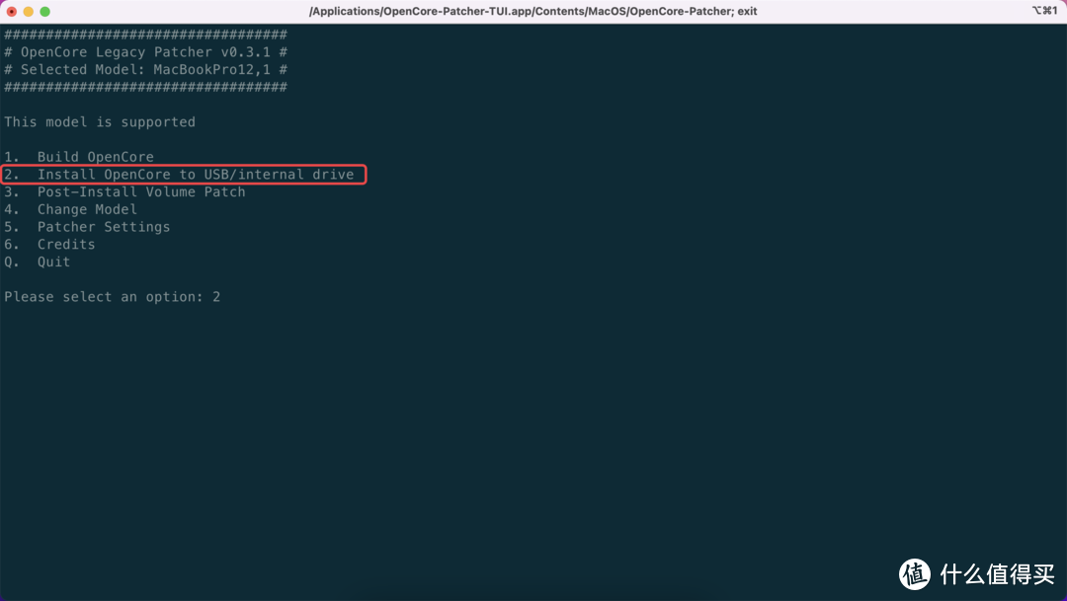Select the 'Change Model' menu line

tap(71, 209)
